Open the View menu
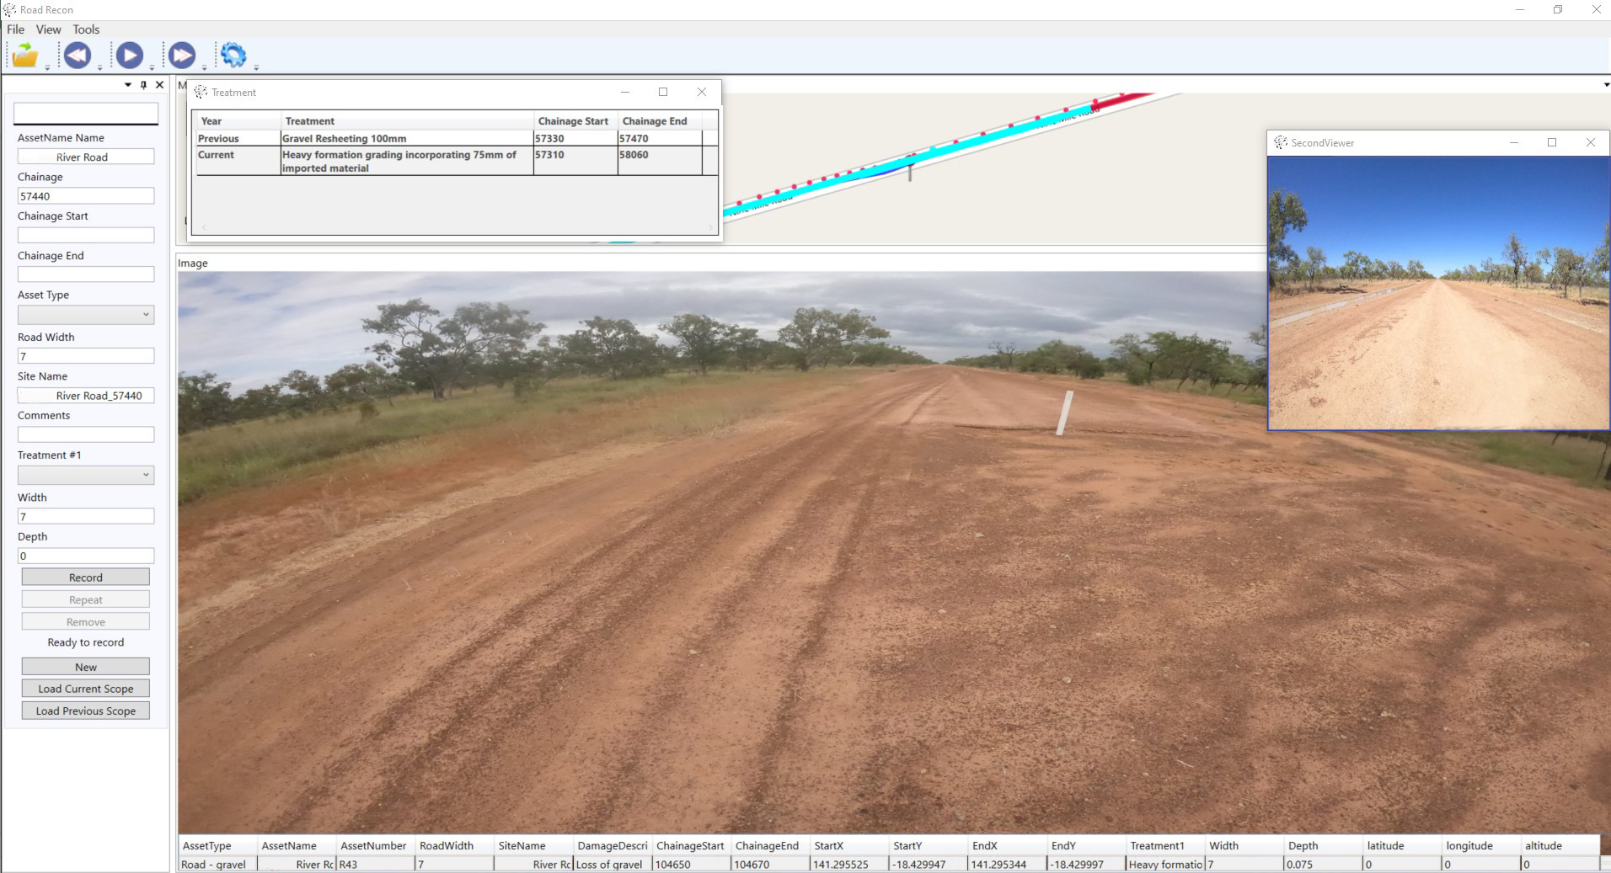The image size is (1611, 873). pos(48,29)
